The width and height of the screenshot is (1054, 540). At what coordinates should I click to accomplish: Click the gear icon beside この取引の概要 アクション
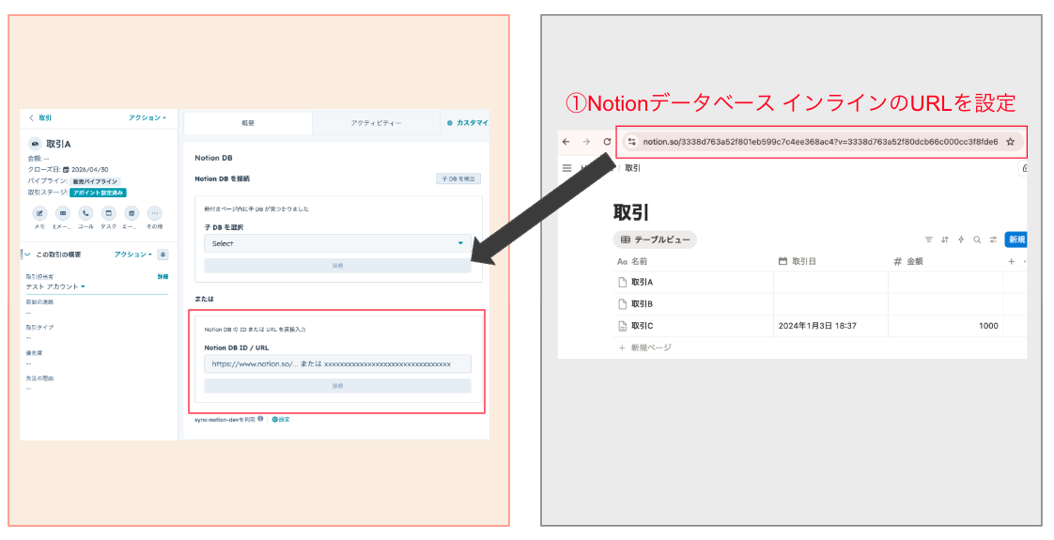(x=163, y=255)
